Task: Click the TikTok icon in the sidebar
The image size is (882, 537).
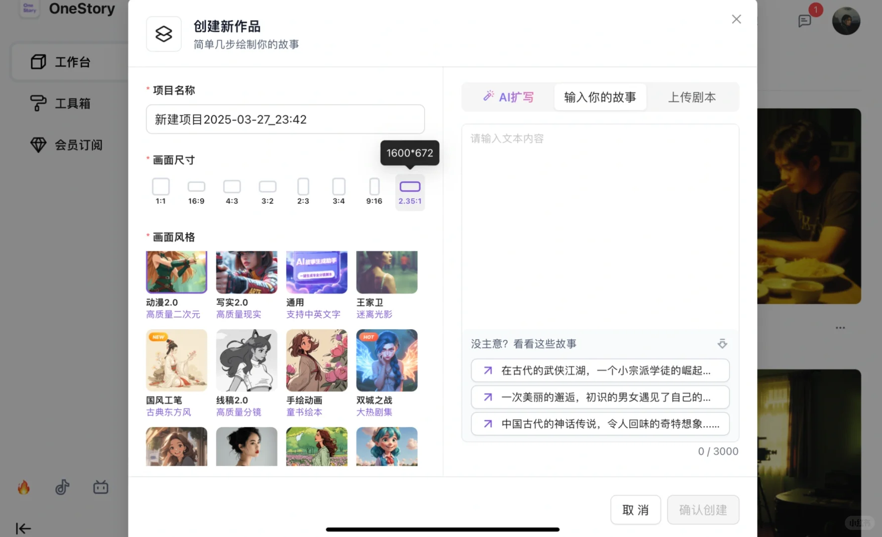Action: [x=62, y=487]
